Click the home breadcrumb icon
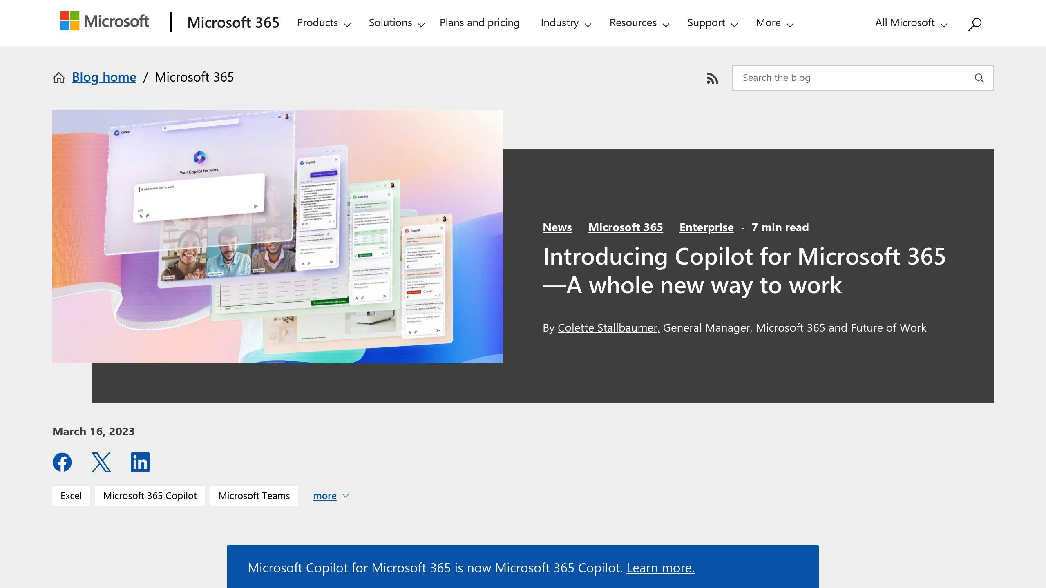This screenshot has width=1046, height=588. click(x=58, y=78)
